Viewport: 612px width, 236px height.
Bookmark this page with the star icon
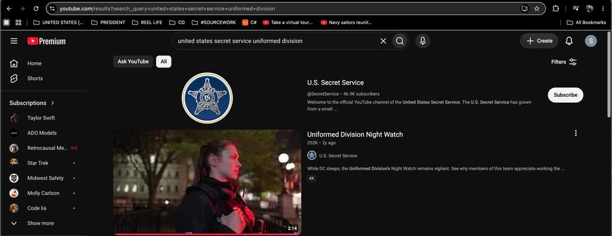(x=537, y=8)
